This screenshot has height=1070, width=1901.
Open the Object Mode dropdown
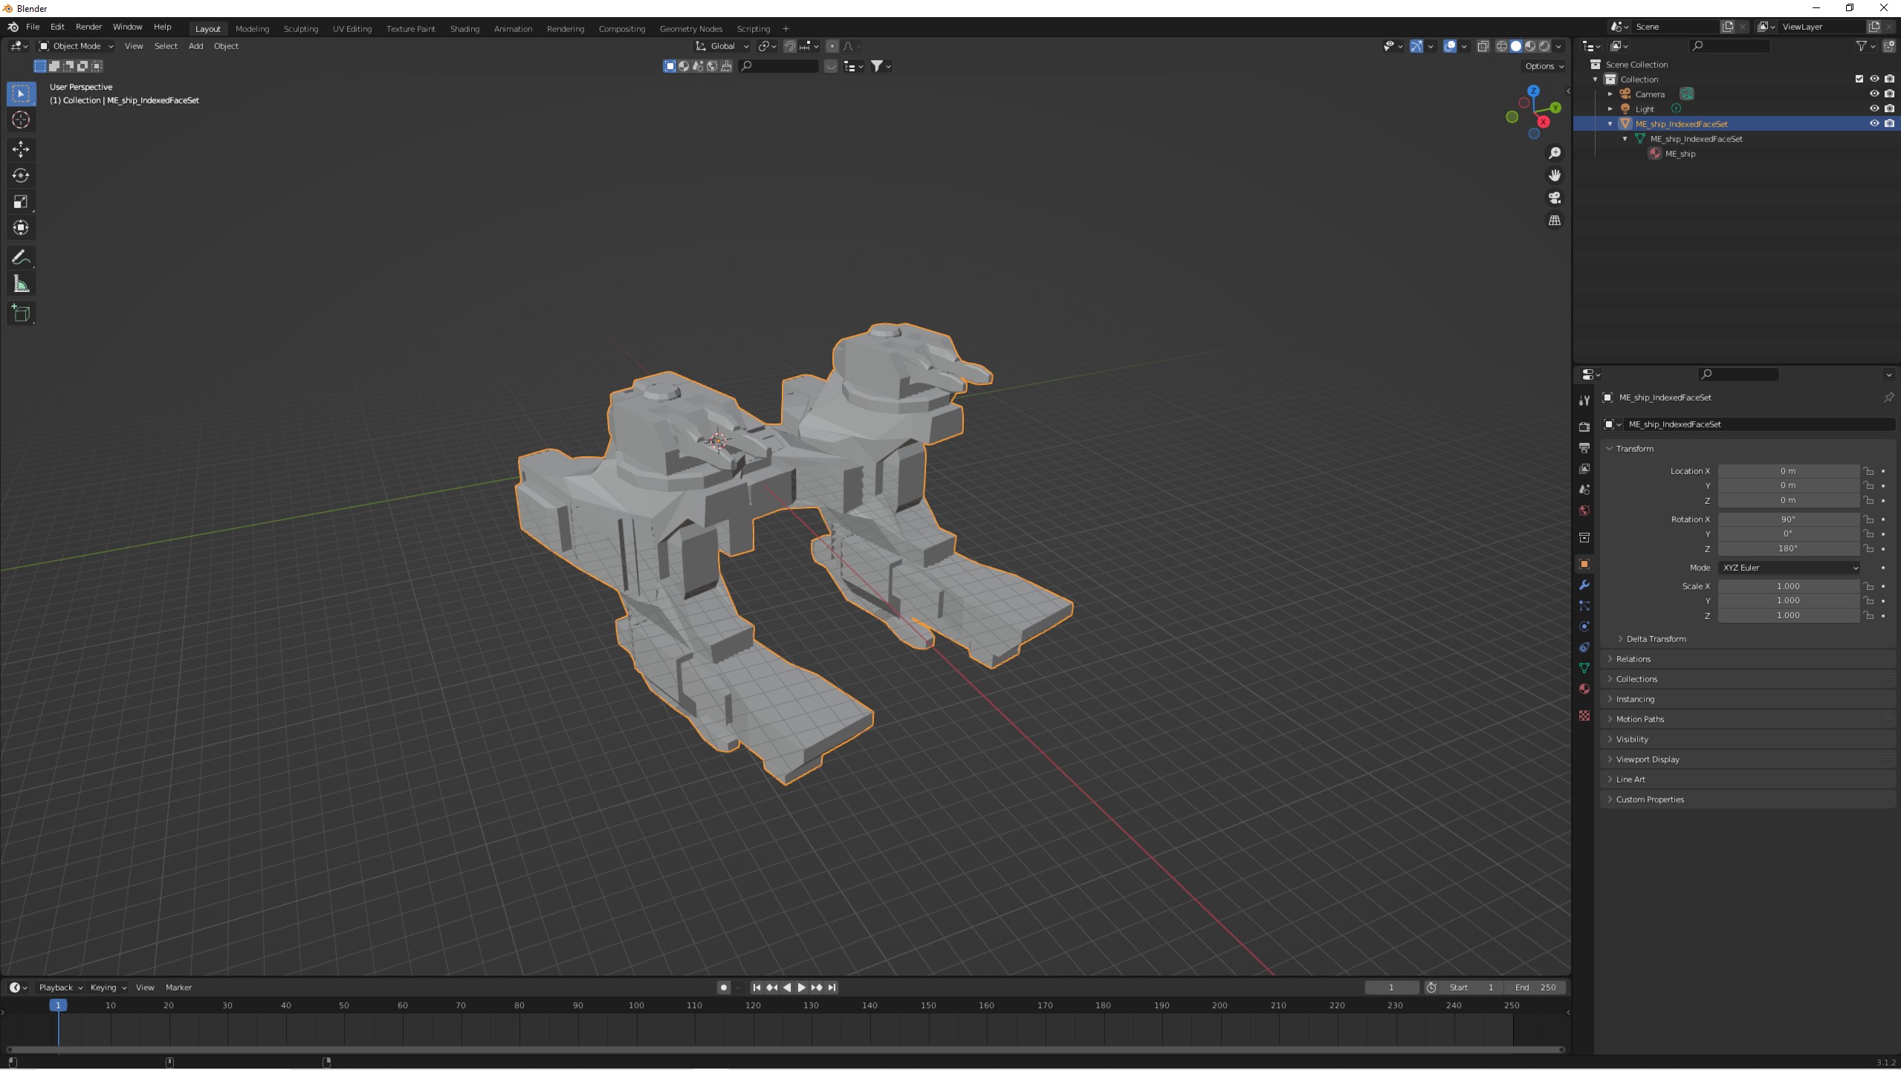click(x=76, y=46)
